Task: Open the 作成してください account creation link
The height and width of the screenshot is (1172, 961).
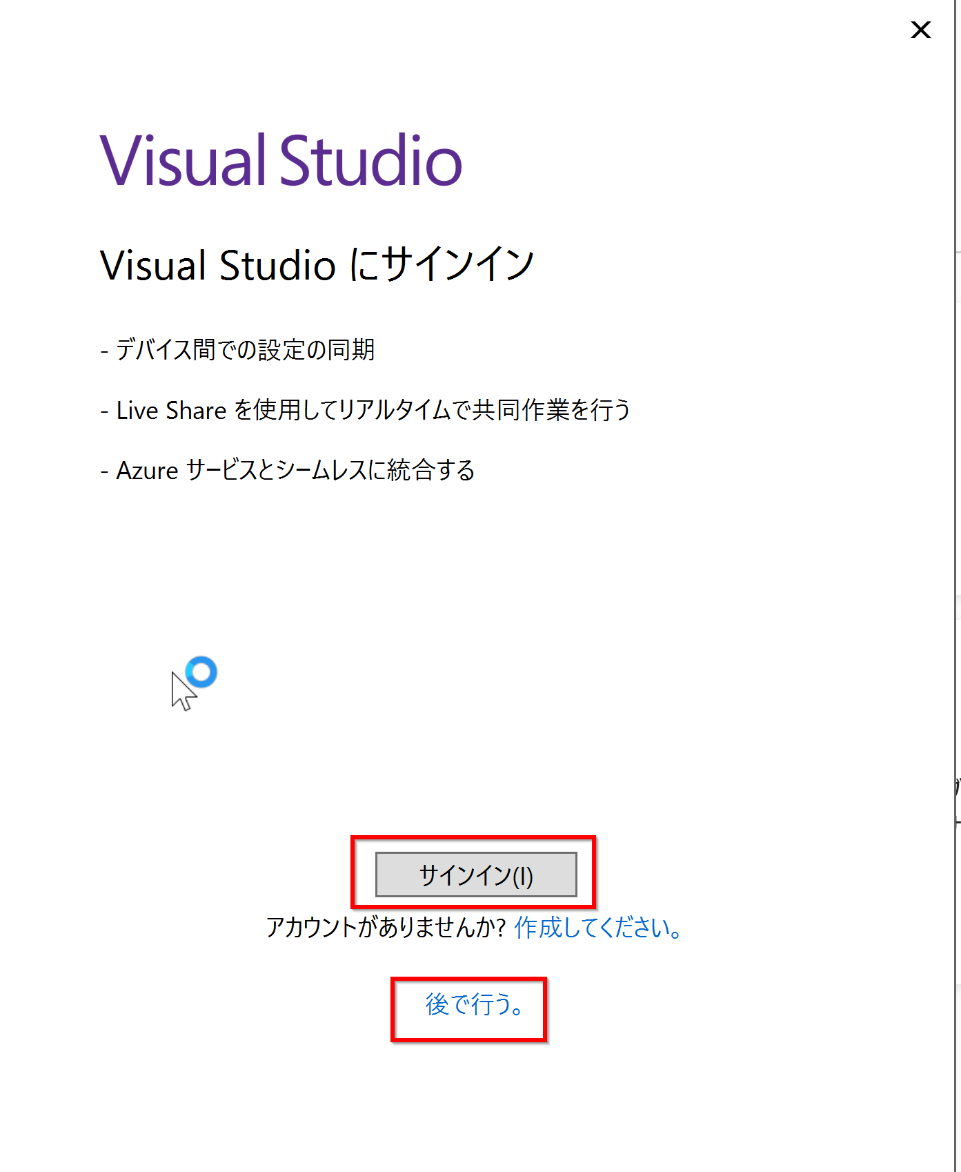Action: pyautogui.click(x=599, y=927)
